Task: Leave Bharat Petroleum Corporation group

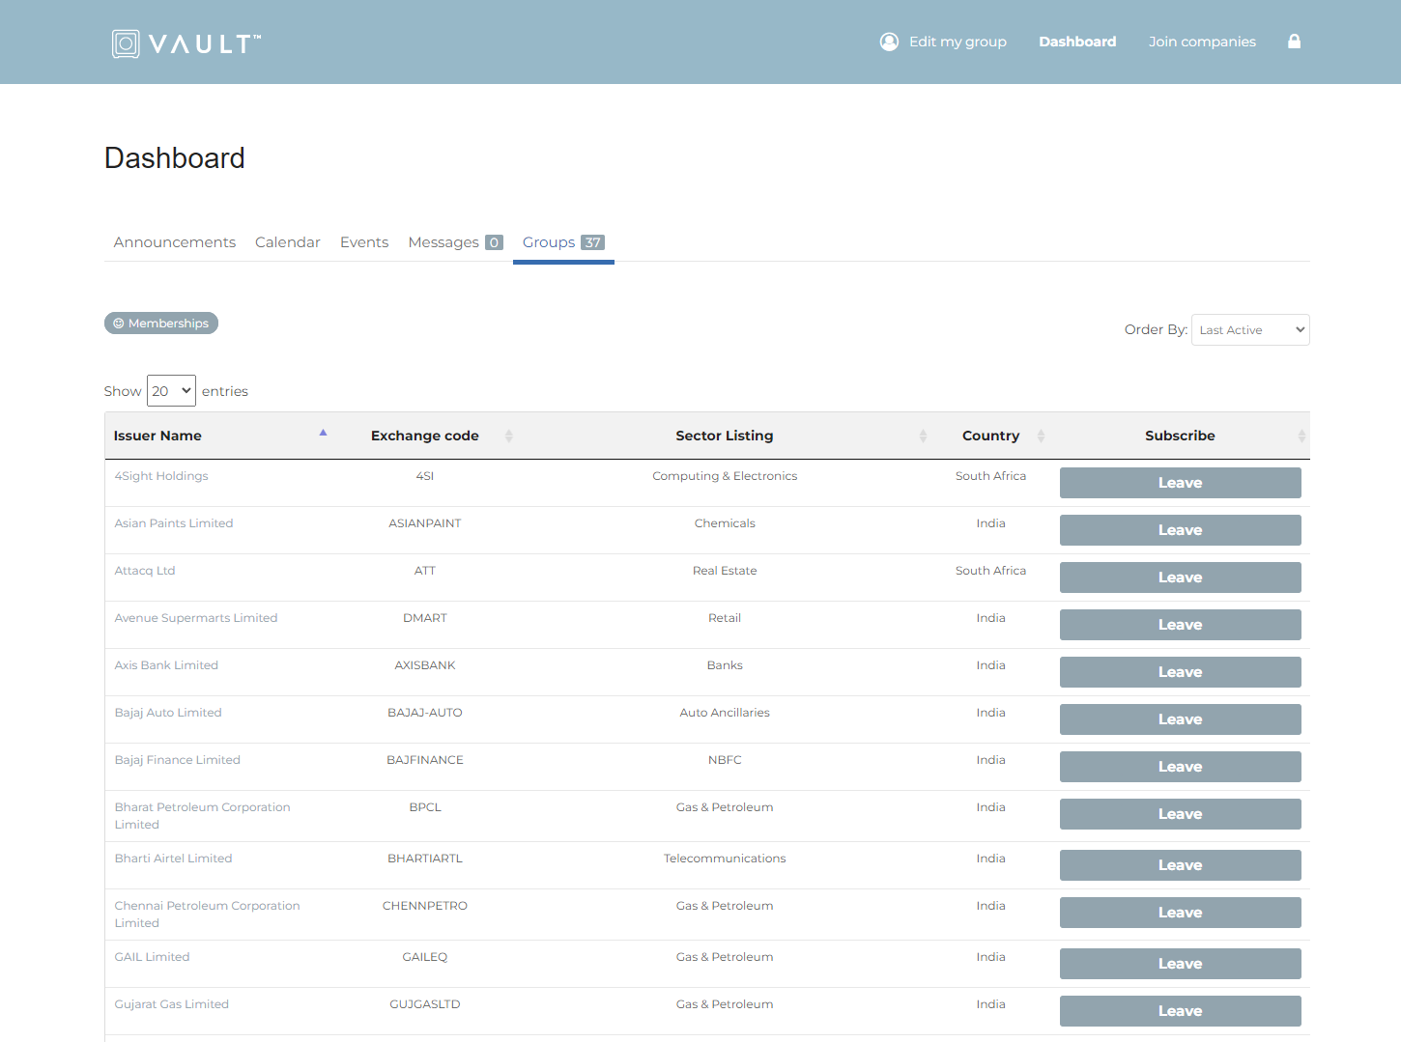Action: 1181,814
